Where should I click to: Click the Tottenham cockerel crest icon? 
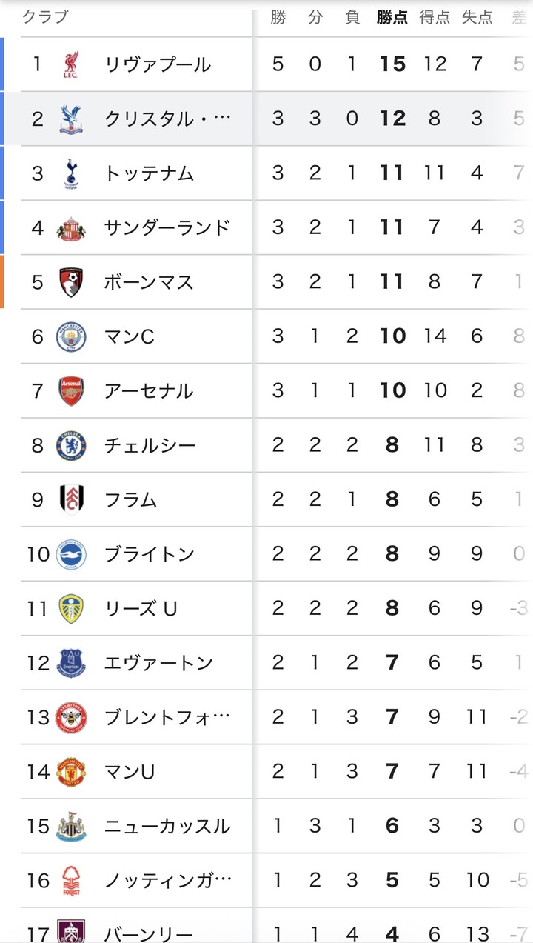click(71, 173)
